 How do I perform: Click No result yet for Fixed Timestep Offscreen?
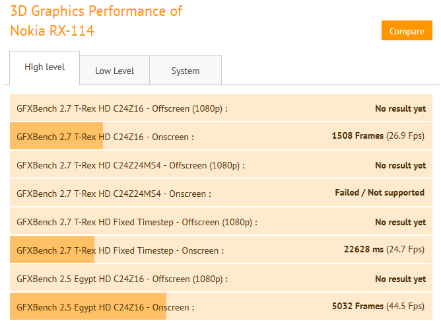[x=400, y=223]
